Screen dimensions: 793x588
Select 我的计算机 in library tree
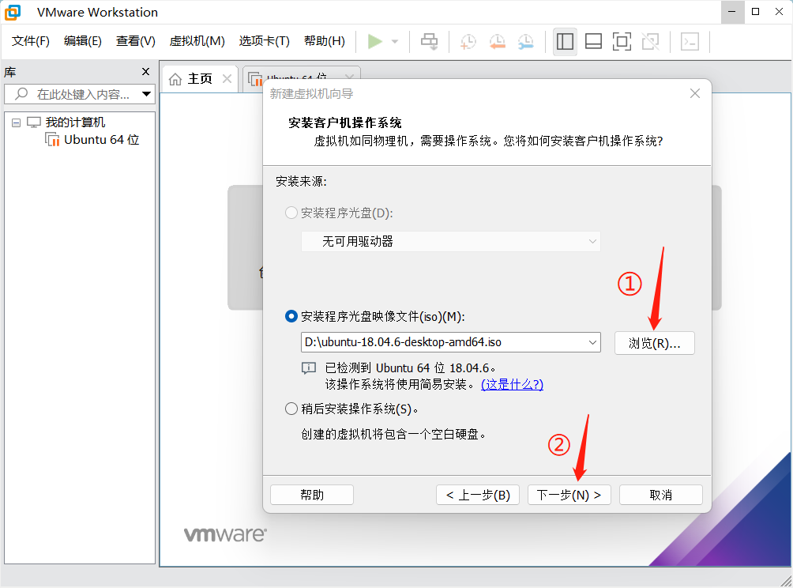point(75,122)
